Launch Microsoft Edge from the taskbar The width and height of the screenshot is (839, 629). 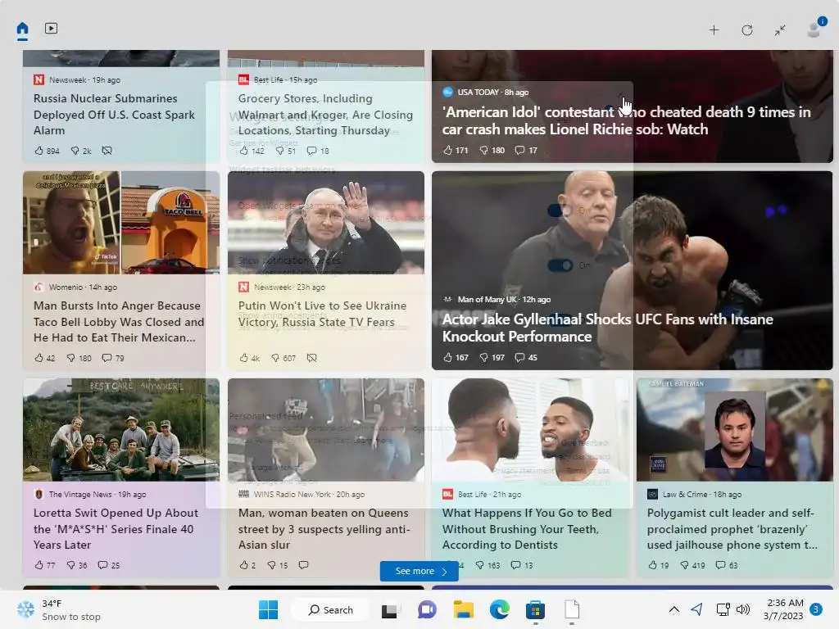[499, 609]
